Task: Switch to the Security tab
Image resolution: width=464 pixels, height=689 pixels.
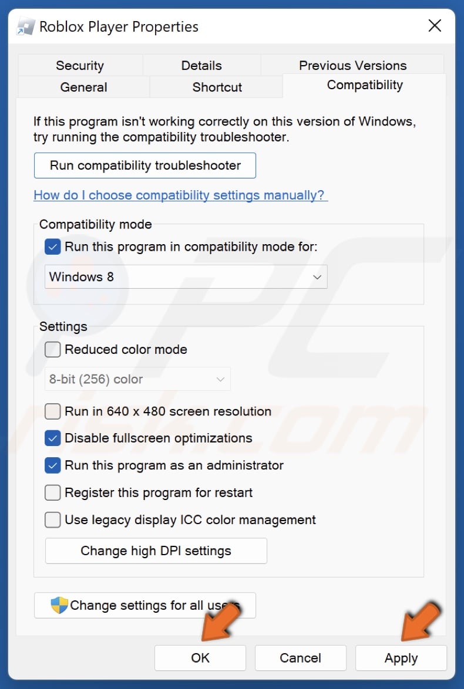Action: [x=80, y=65]
